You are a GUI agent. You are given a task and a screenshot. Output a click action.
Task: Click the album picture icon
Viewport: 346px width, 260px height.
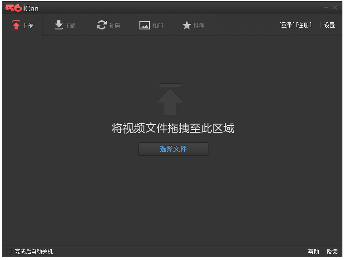[144, 25]
